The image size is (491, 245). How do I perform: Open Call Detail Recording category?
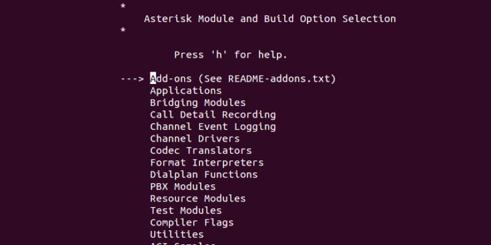point(213,115)
